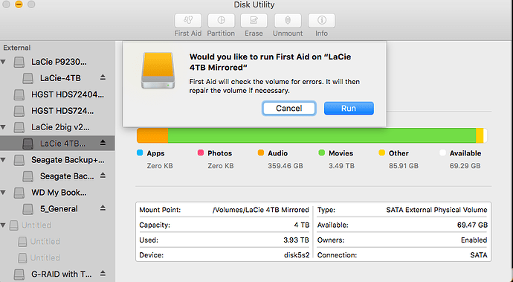Run First Aid on the volume
The image size is (513, 282).
[x=349, y=109]
